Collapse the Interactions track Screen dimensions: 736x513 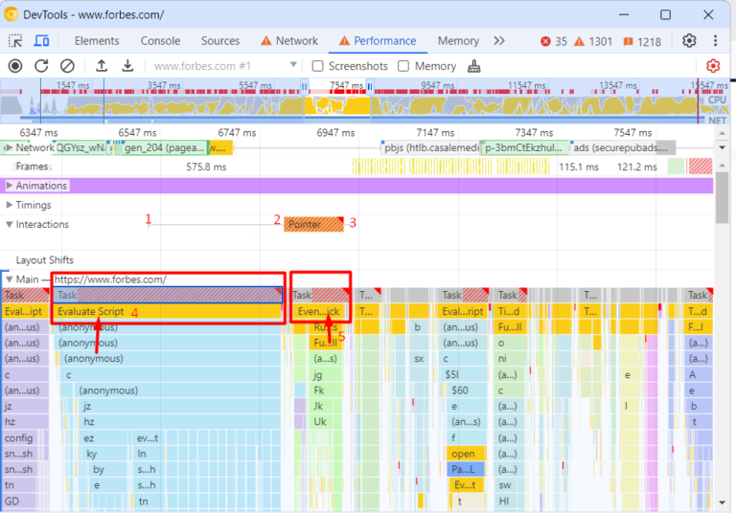pos(10,225)
